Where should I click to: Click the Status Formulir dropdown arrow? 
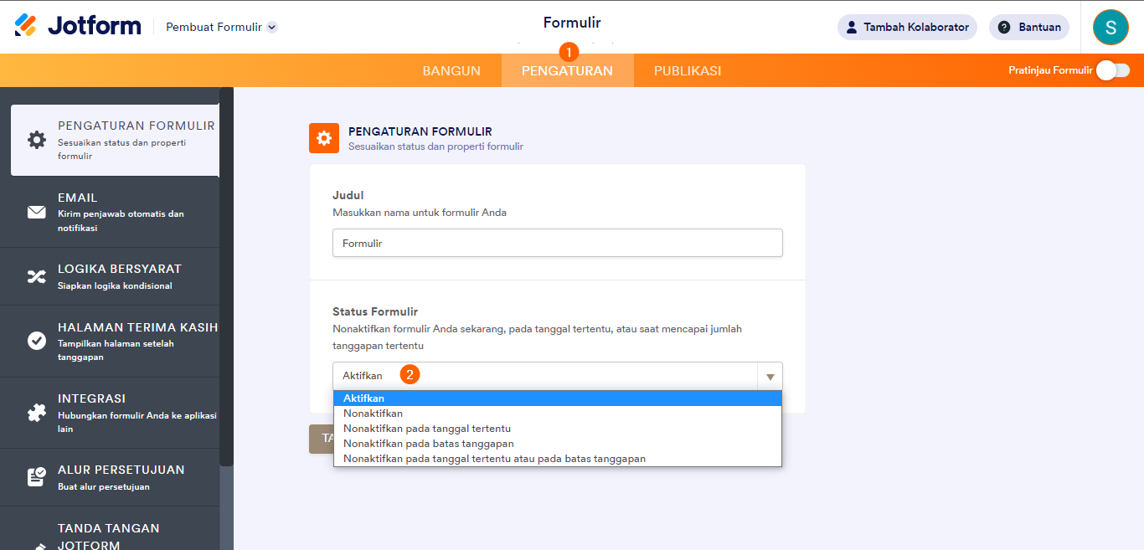click(x=770, y=376)
